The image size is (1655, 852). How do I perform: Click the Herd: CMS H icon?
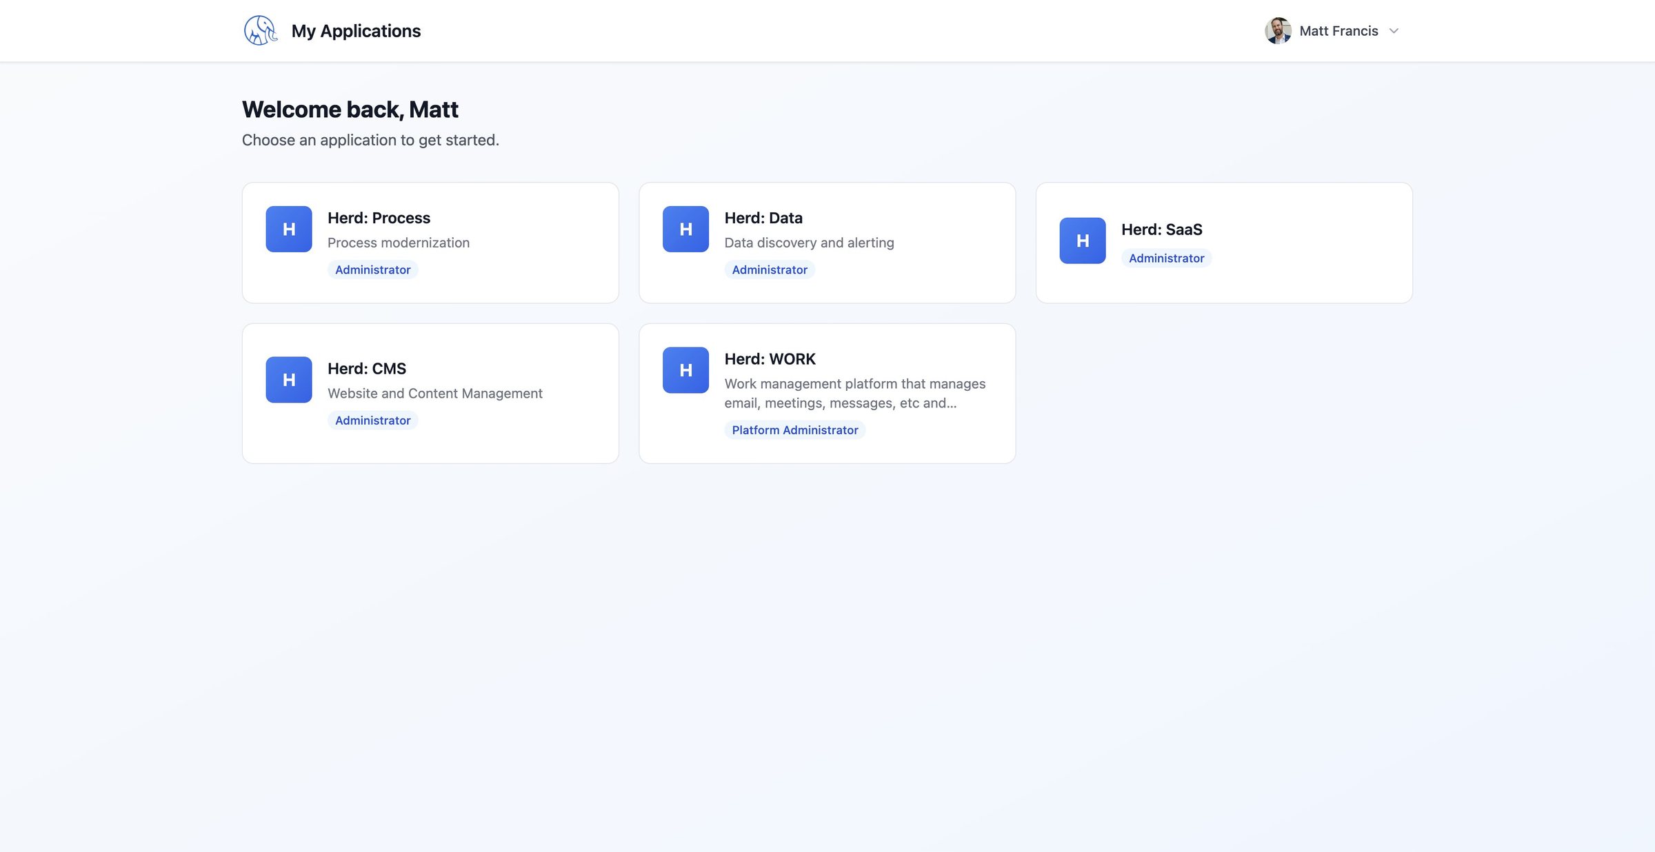coord(289,380)
